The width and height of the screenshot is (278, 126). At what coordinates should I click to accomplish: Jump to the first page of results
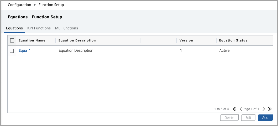tap(234, 109)
